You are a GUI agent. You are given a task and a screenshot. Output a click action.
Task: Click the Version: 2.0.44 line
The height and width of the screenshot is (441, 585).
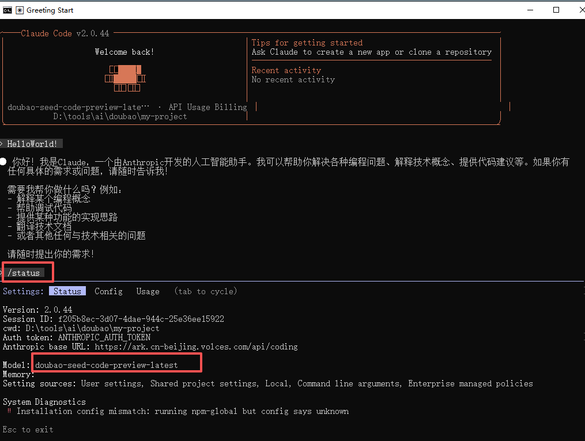click(x=37, y=310)
